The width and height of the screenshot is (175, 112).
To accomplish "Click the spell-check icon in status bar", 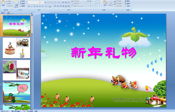I will point(24,111).
